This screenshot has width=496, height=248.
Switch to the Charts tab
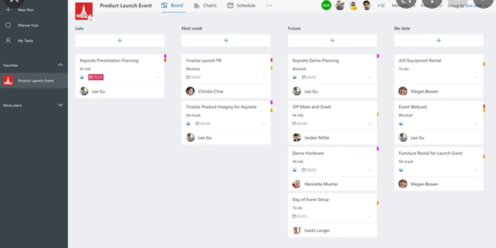pos(205,5)
